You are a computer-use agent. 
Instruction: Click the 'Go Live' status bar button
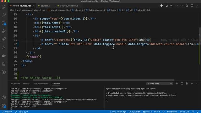coord(185,112)
